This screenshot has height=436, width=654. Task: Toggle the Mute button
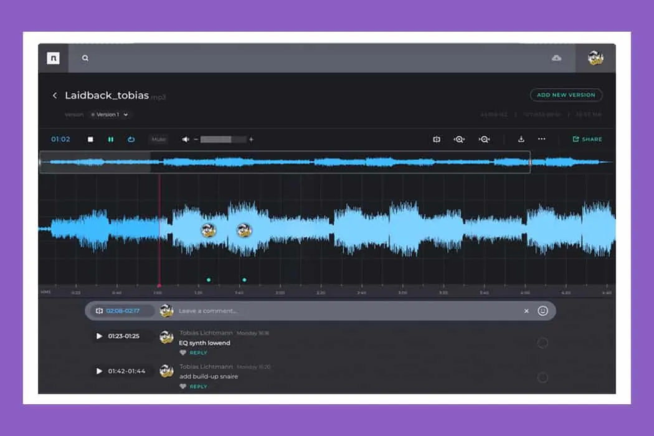pos(158,139)
